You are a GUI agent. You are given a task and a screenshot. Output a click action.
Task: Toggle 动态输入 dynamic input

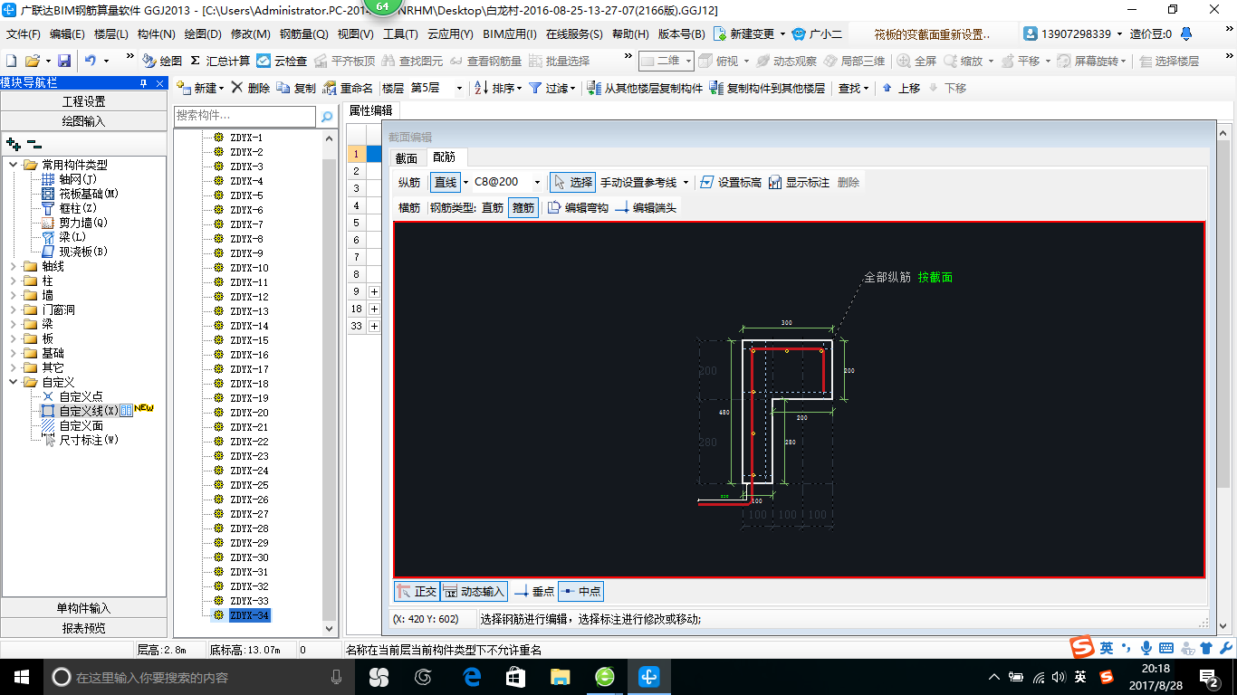474,591
